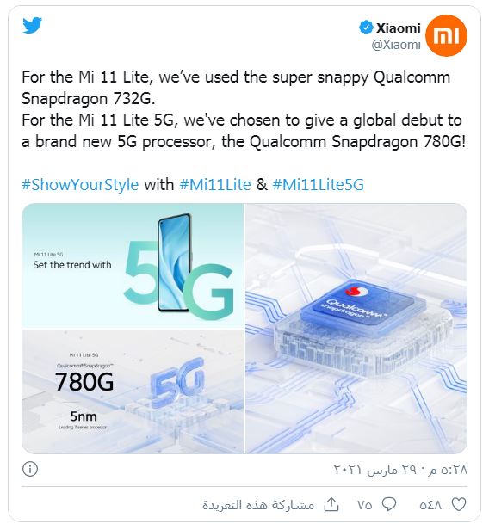Open the #ShowYourStyle hashtag

pyautogui.click(x=80, y=185)
